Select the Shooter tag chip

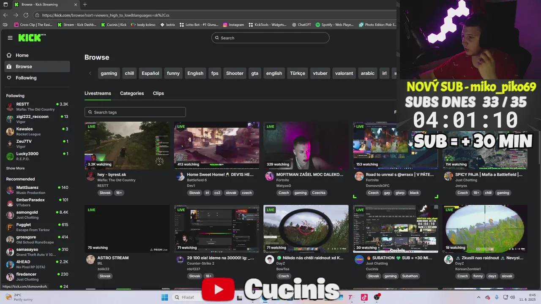point(235,73)
